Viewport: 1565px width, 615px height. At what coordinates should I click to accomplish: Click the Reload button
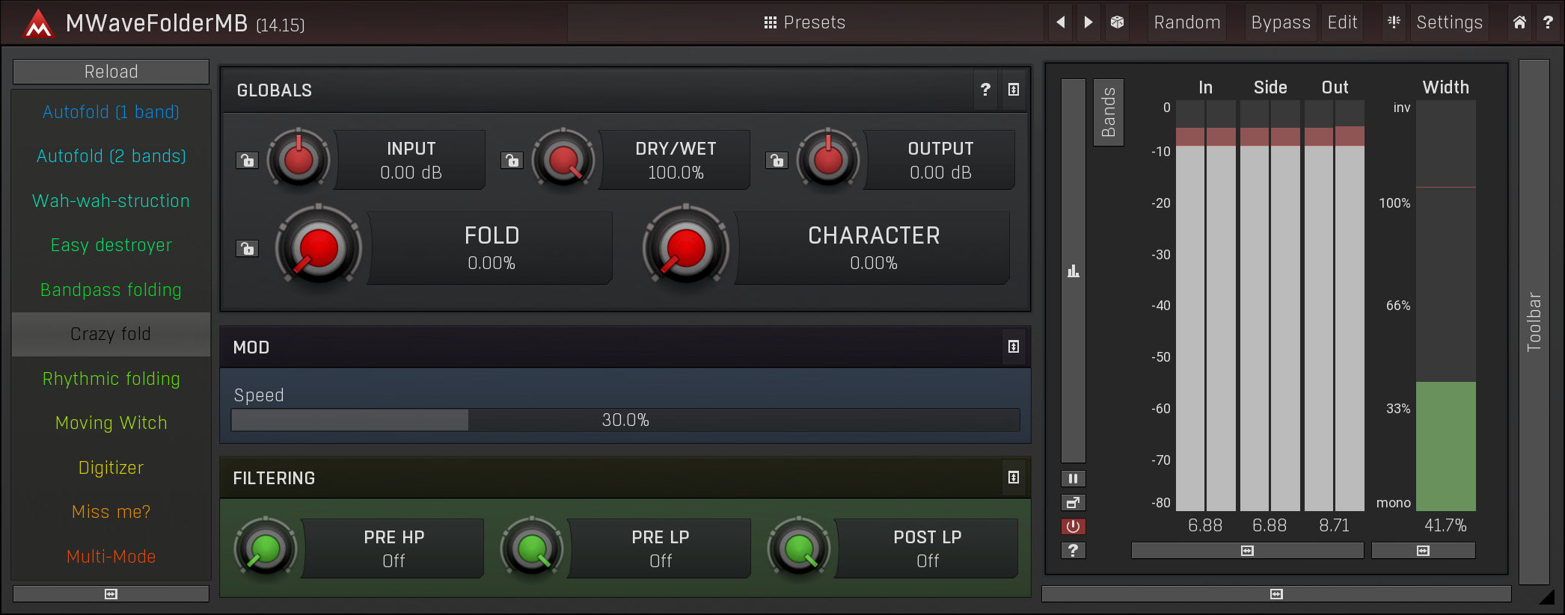111,72
